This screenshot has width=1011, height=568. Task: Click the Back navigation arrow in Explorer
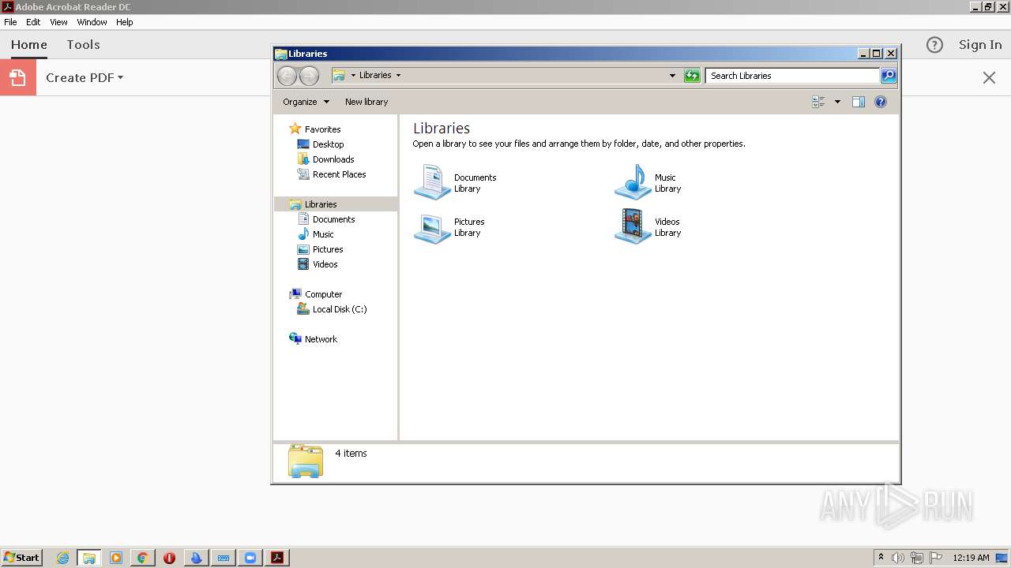tap(288, 76)
